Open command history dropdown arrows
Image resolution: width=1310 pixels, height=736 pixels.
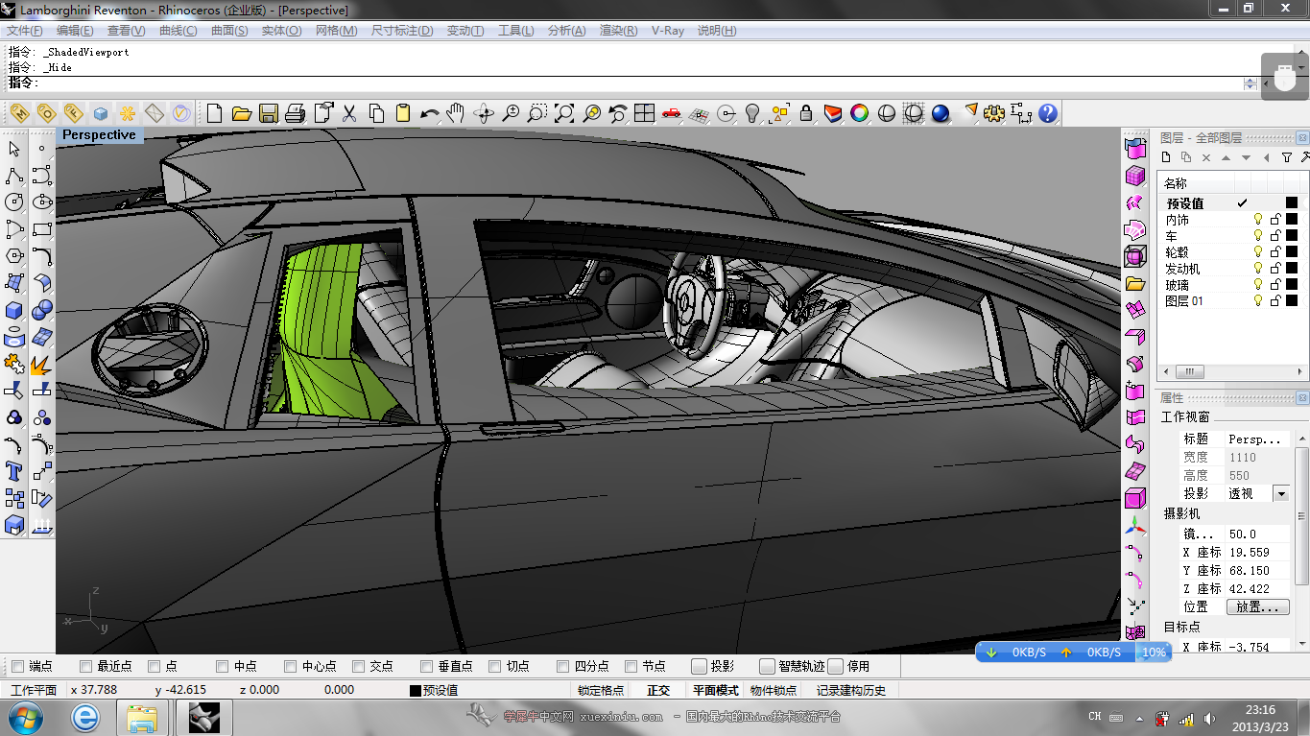pos(1250,84)
